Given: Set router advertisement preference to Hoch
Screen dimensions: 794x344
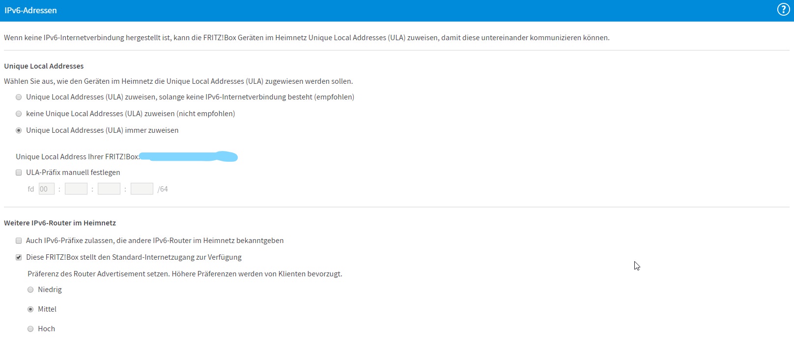Looking at the screenshot, I should [x=30, y=329].
